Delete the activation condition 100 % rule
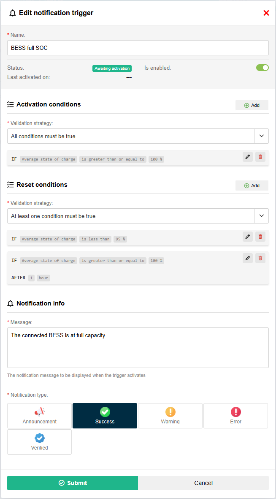The height and width of the screenshot is (499, 276). click(260, 157)
